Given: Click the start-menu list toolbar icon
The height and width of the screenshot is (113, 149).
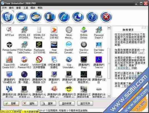Looking at the screenshot, I should 50,17.
